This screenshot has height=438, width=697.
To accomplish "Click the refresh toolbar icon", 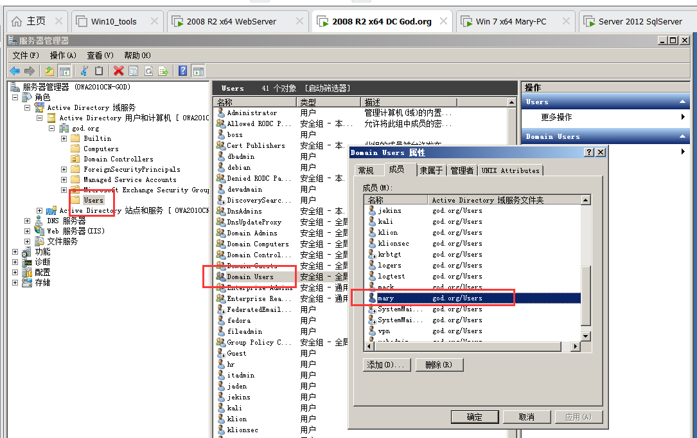I will (148, 71).
